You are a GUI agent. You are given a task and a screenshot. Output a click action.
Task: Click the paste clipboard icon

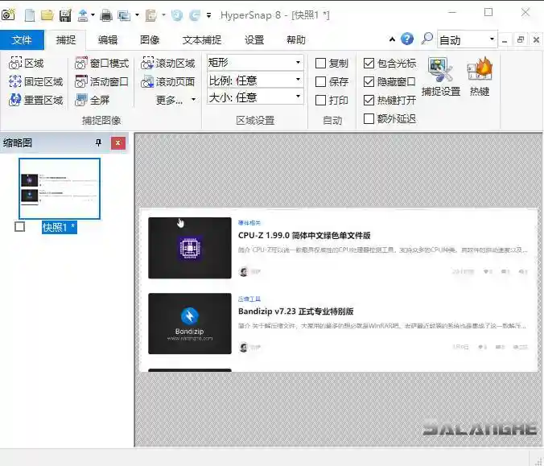coord(151,15)
